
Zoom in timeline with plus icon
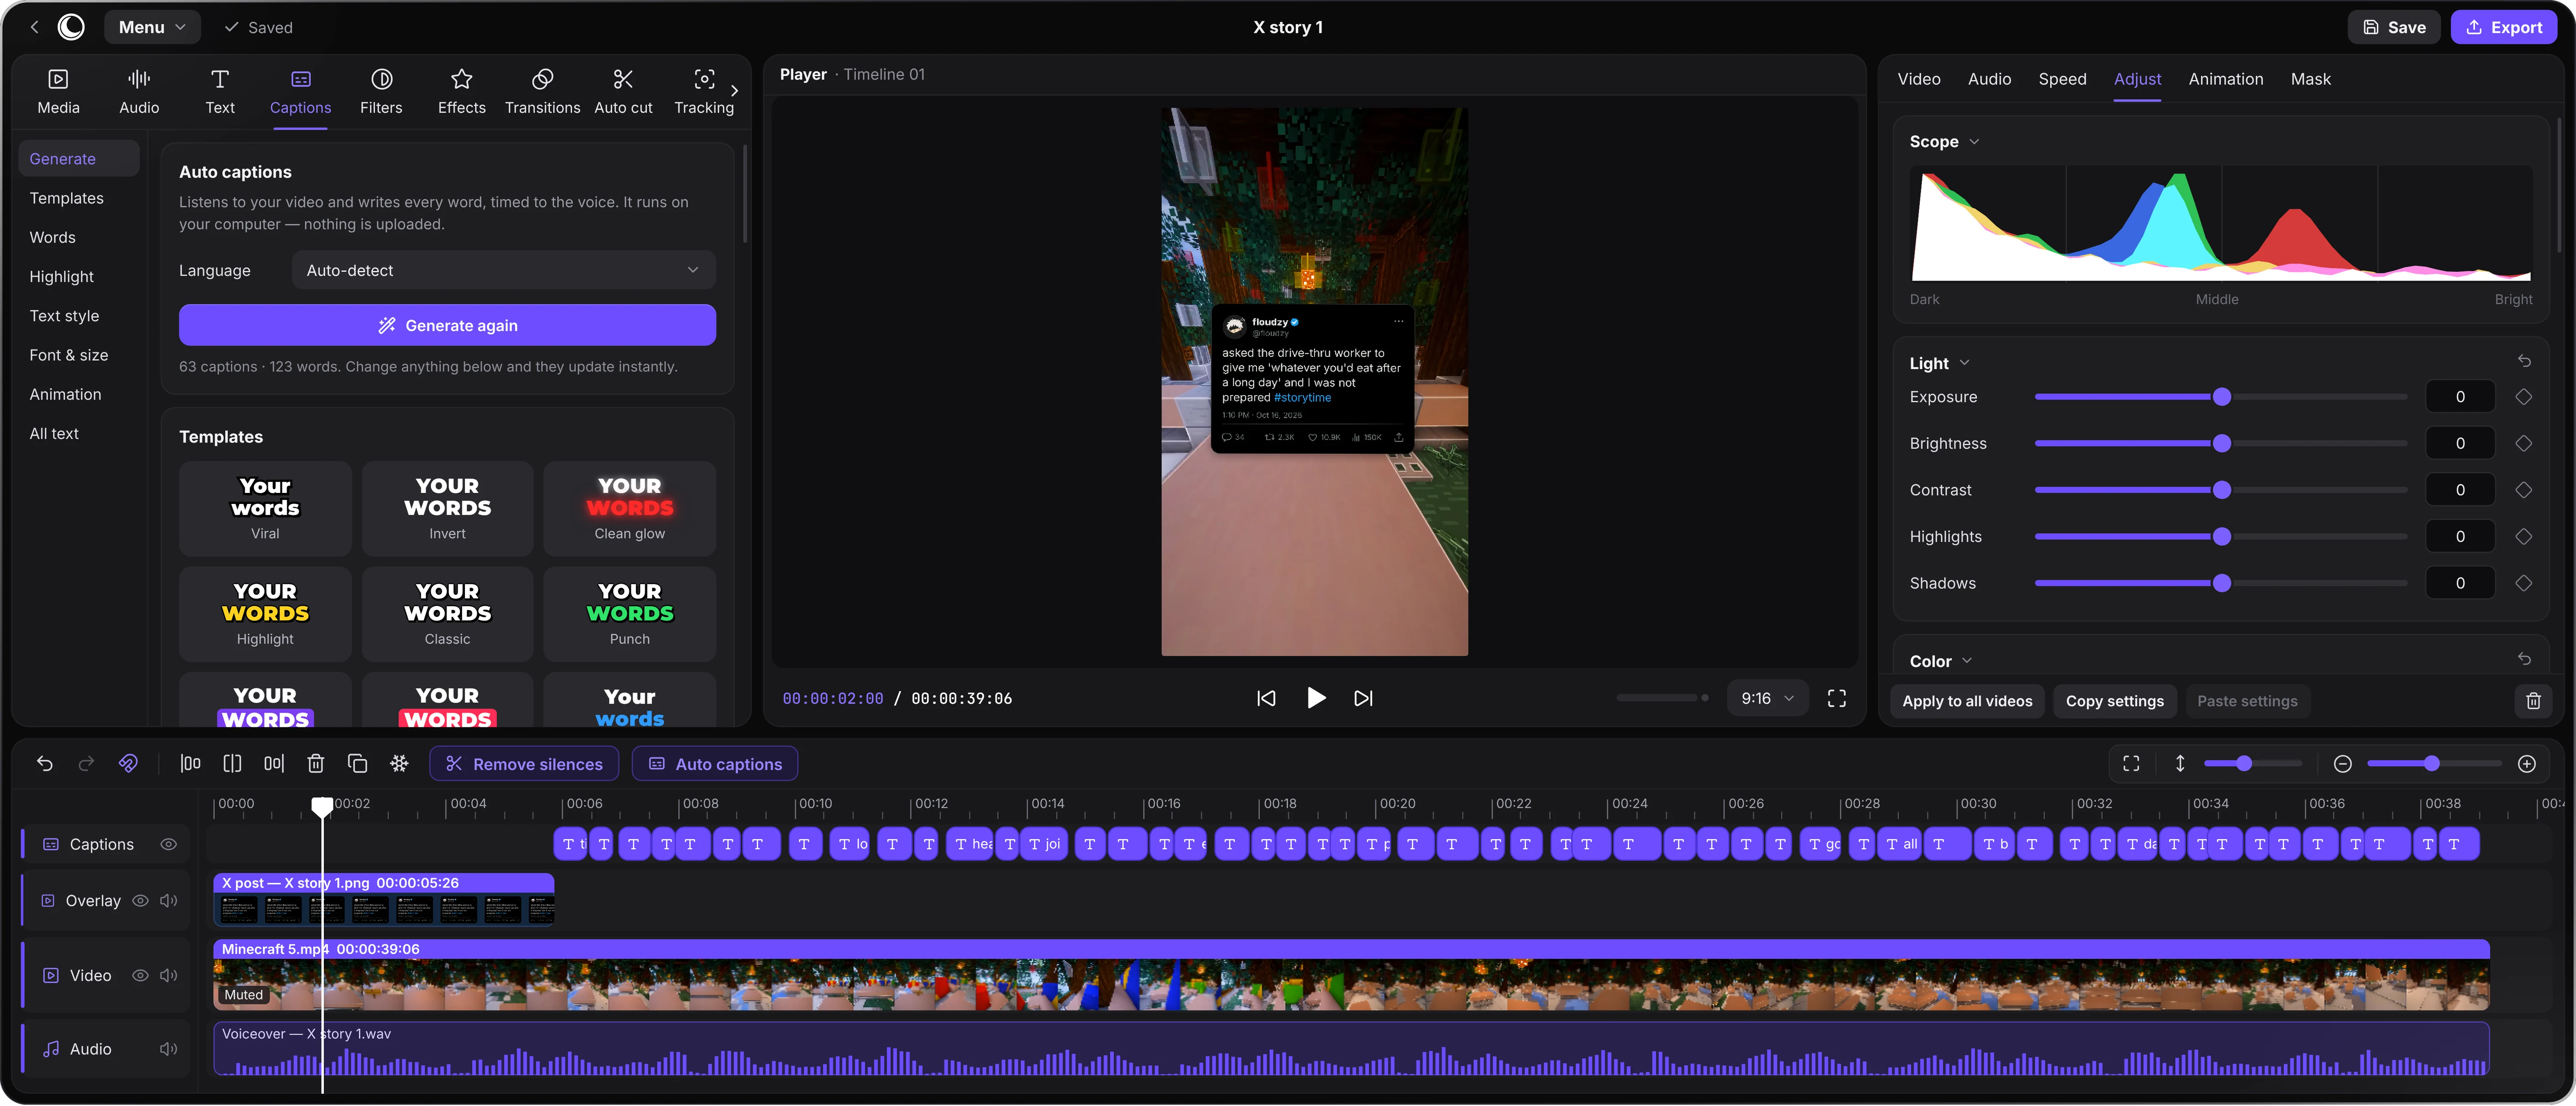point(2527,764)
